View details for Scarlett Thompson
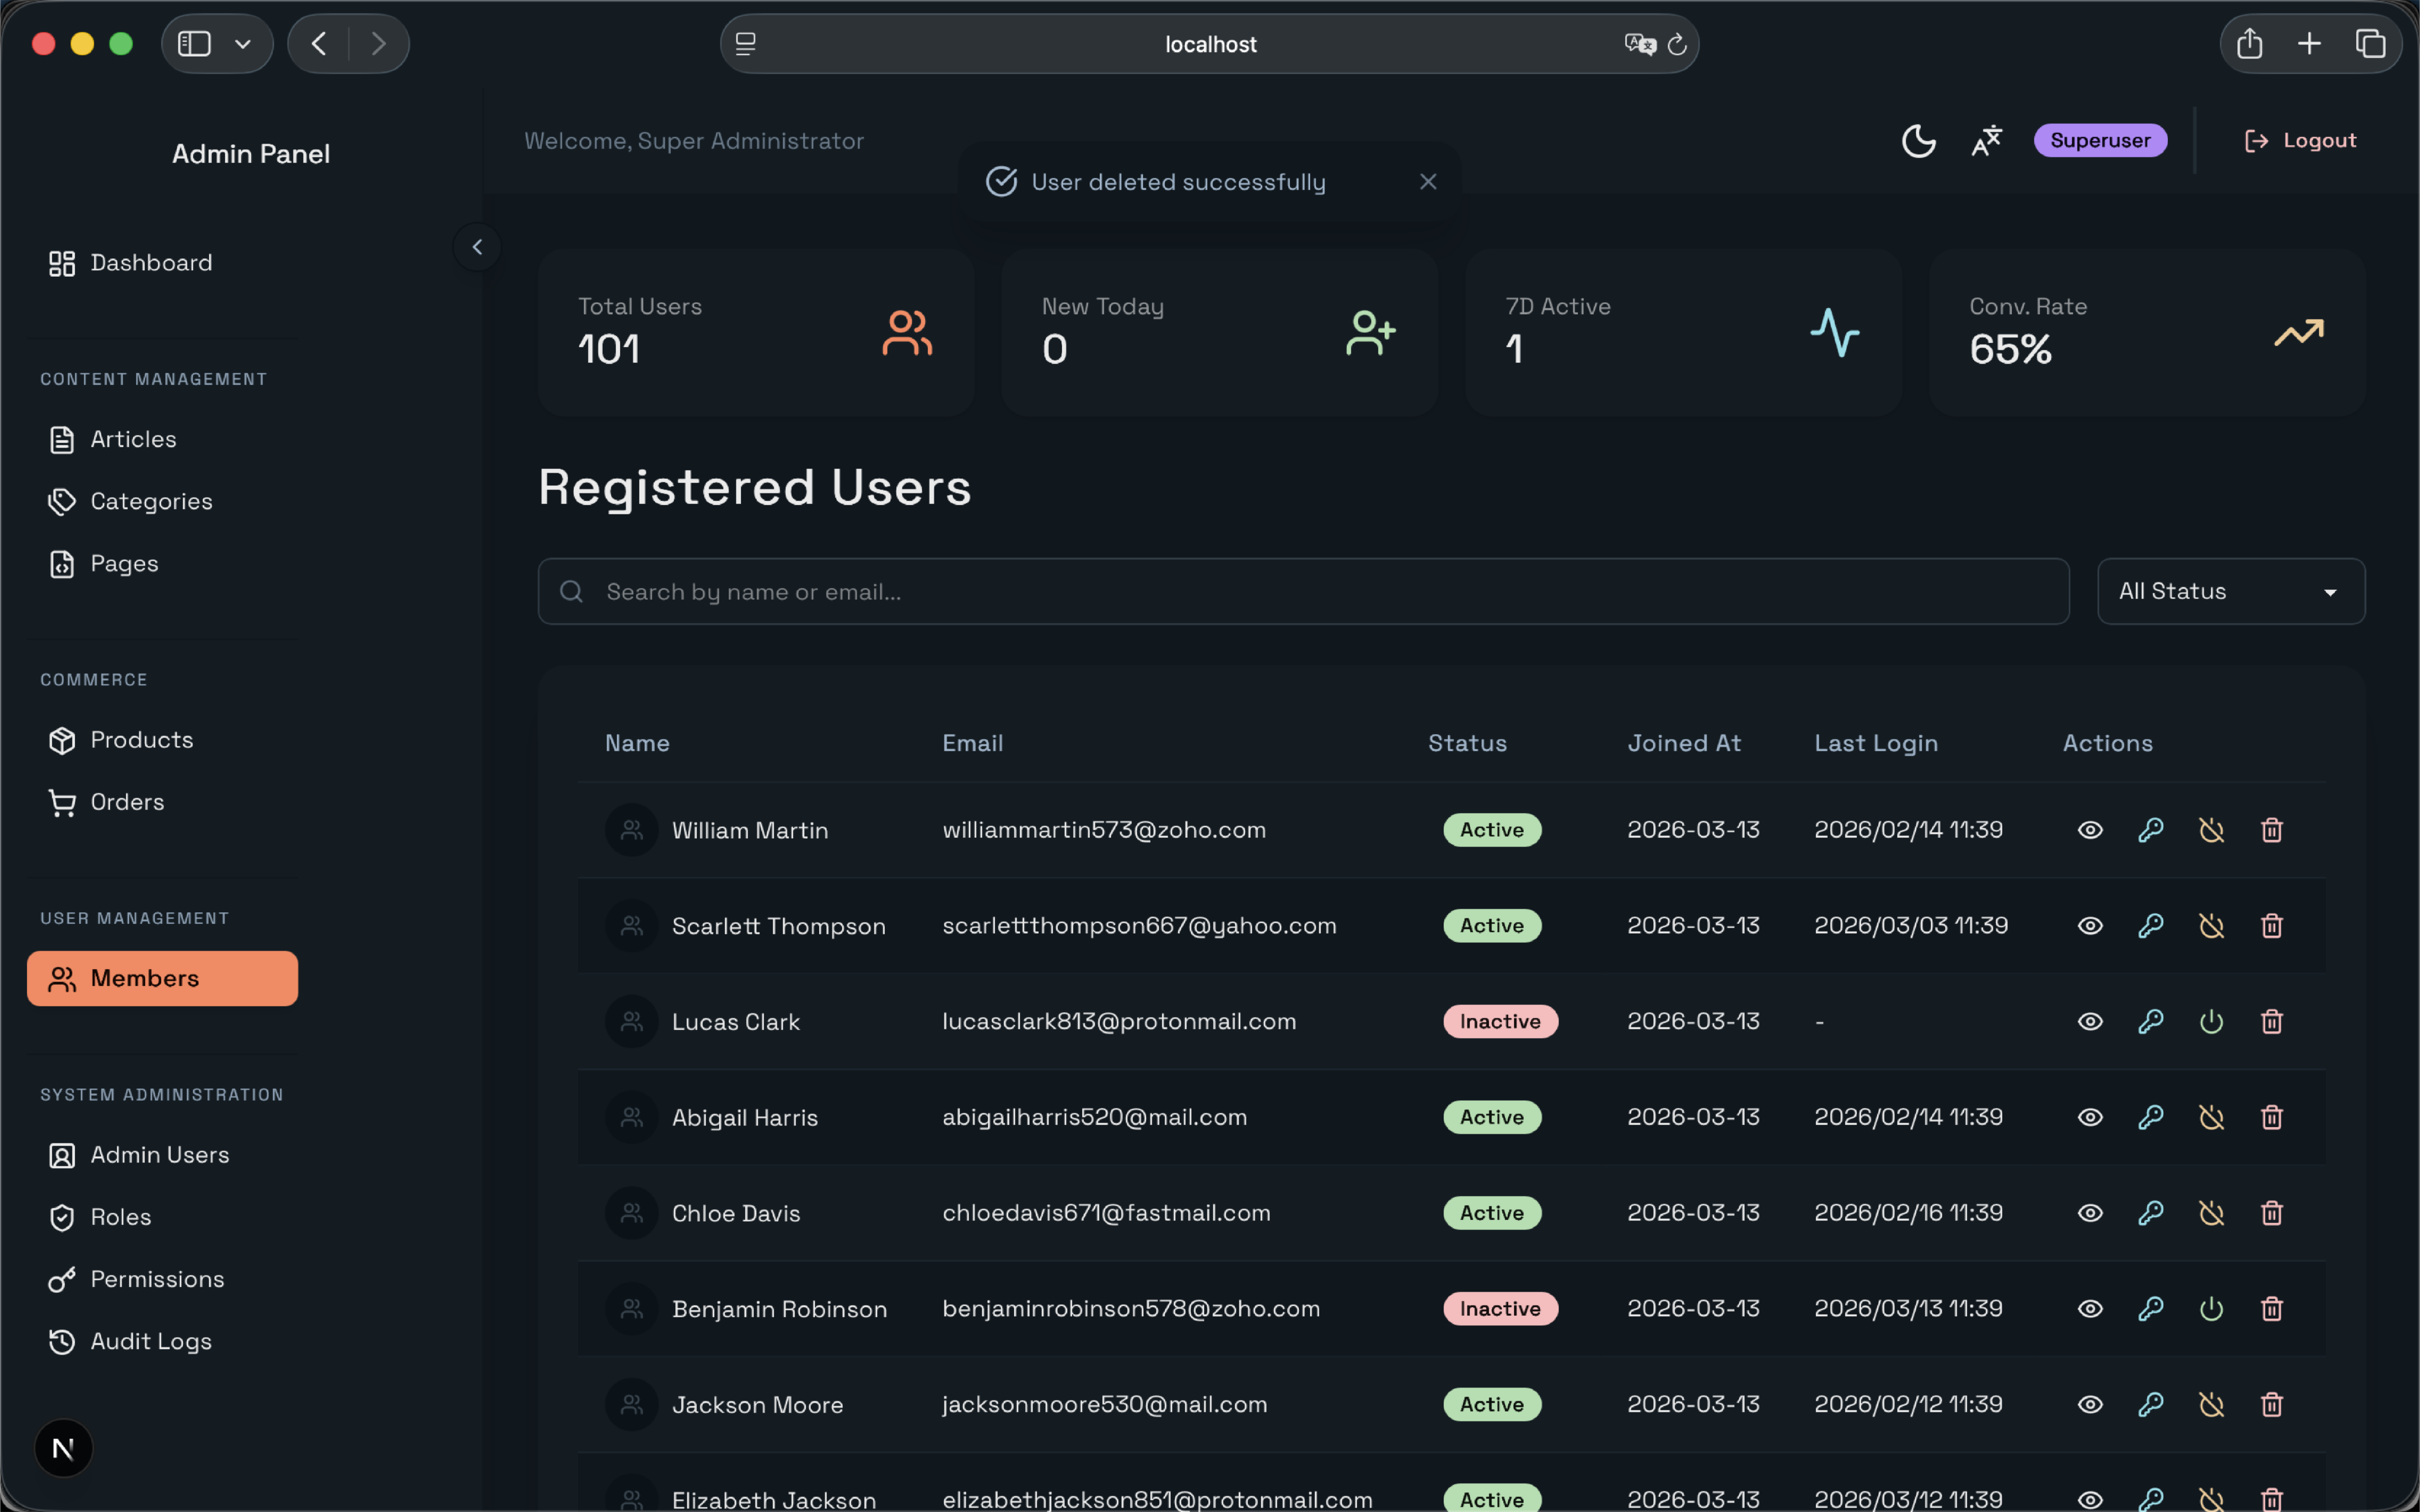 click(x=2090, y=926)
